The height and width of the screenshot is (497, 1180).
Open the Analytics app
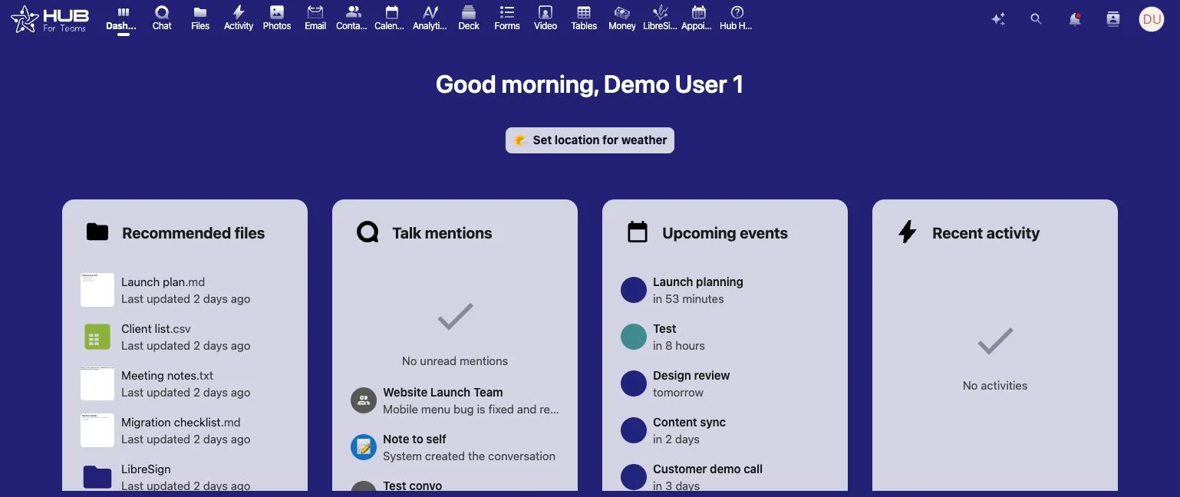pos(430,18)
